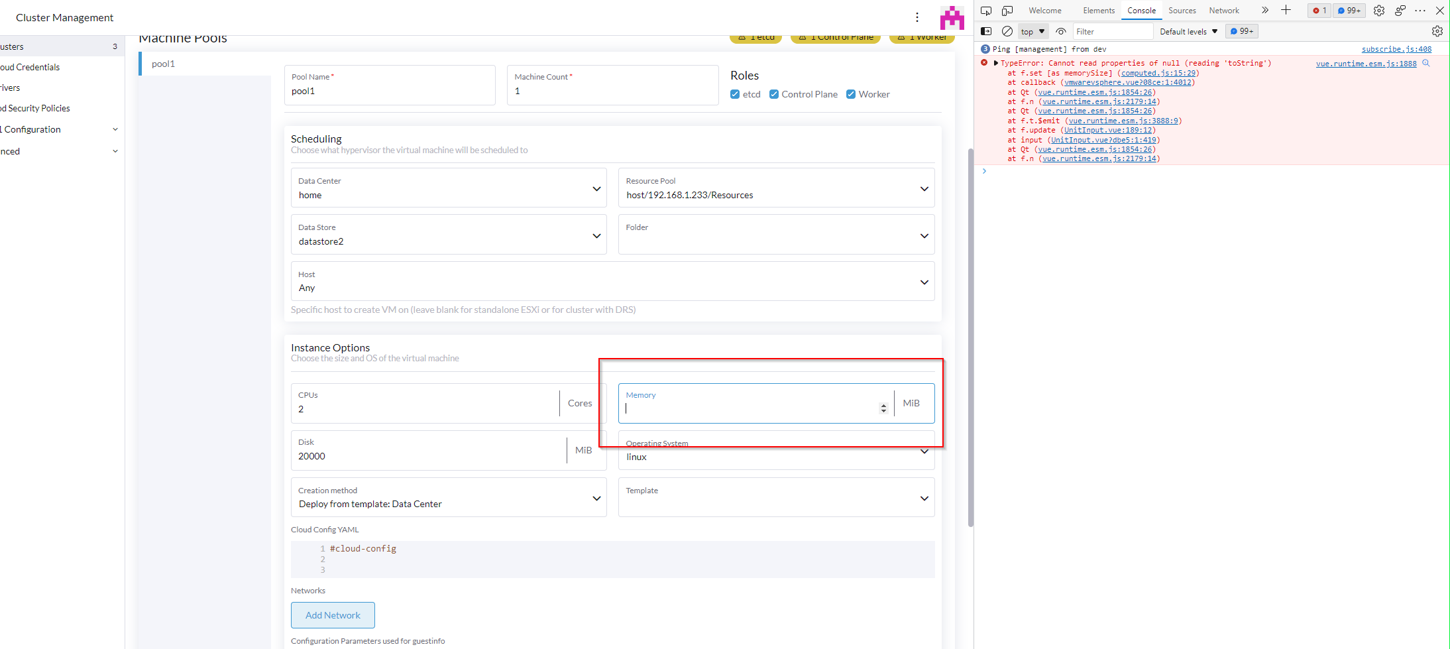Disable the Control Plane role

pyautogui.click(x=773, y=93)
